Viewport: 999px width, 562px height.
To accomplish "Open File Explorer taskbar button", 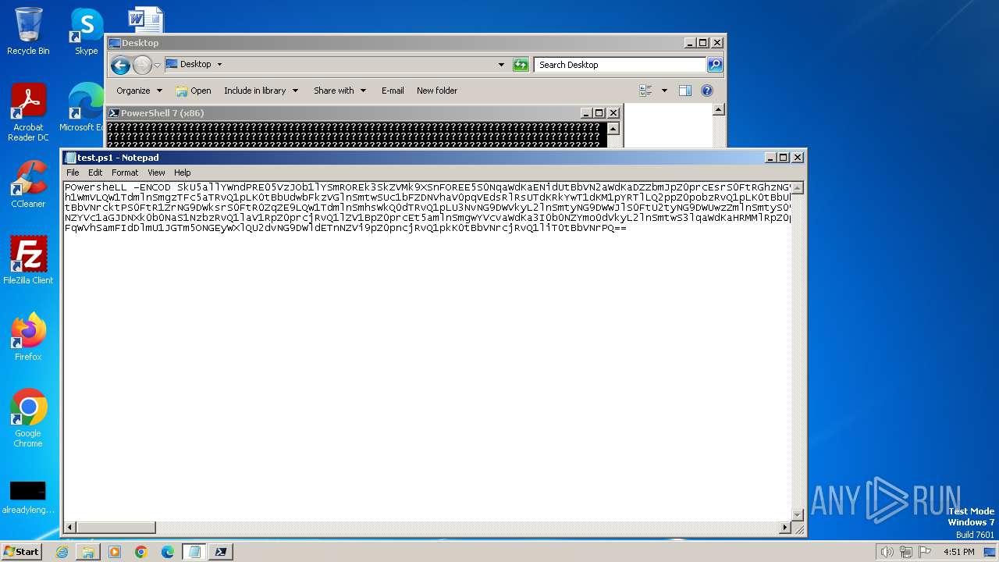I will [x=88, y=552].
